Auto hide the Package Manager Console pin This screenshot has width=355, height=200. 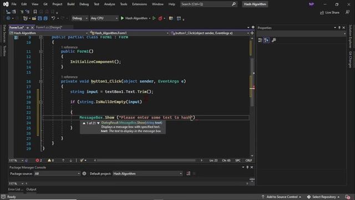coord(247,167)
